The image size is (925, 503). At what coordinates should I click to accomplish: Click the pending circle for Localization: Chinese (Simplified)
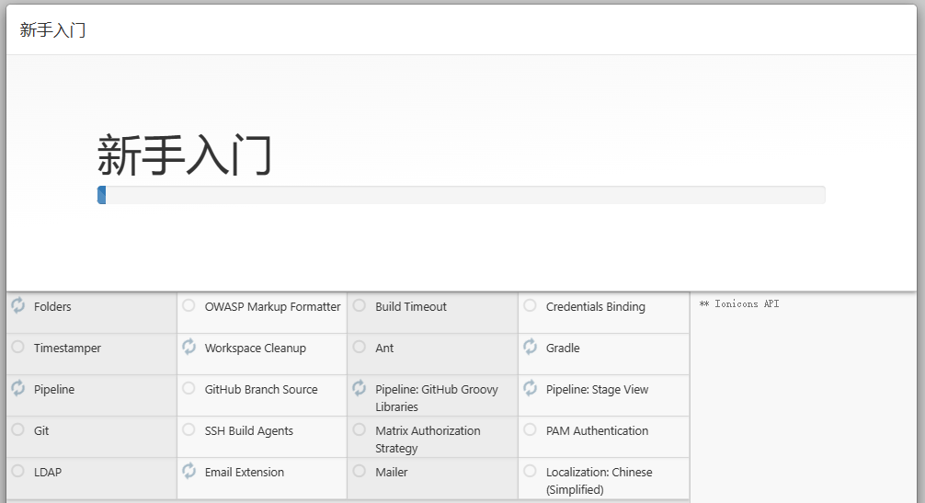pyautogui.click(x=531, y=471)
